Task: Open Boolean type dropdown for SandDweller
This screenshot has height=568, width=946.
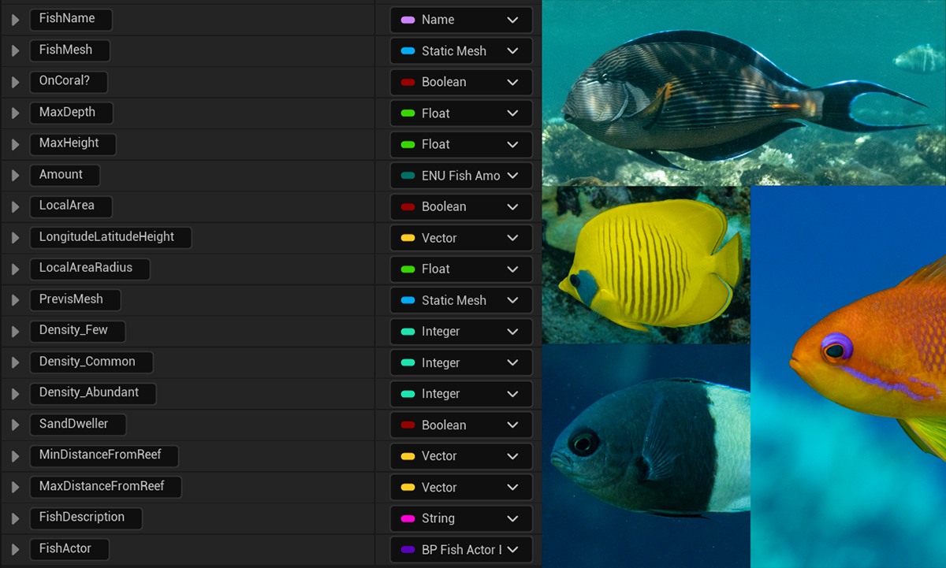Action: tap(461, 425)
